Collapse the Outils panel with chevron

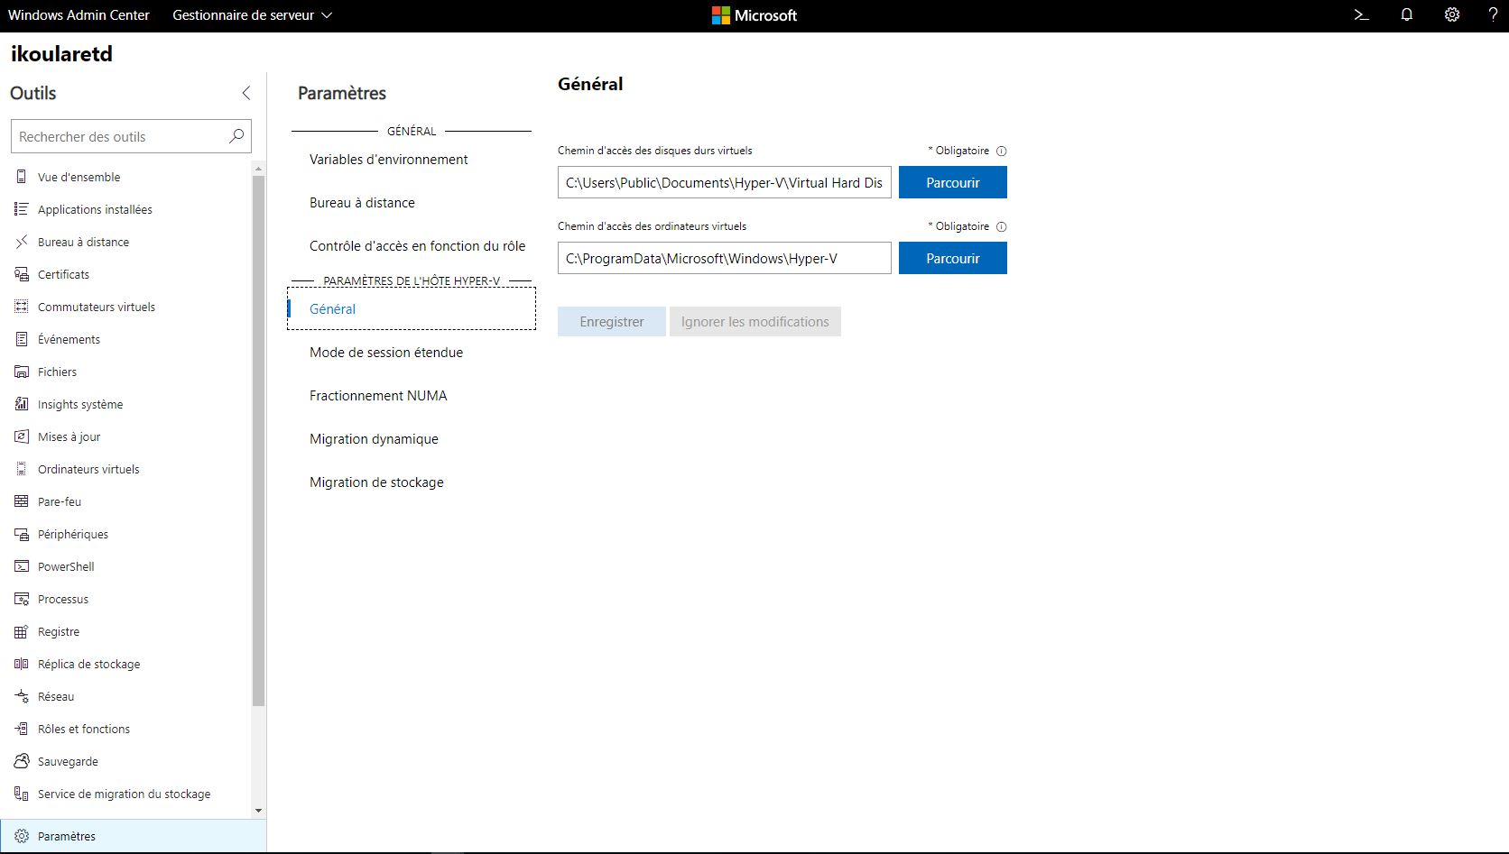(245, 93)
